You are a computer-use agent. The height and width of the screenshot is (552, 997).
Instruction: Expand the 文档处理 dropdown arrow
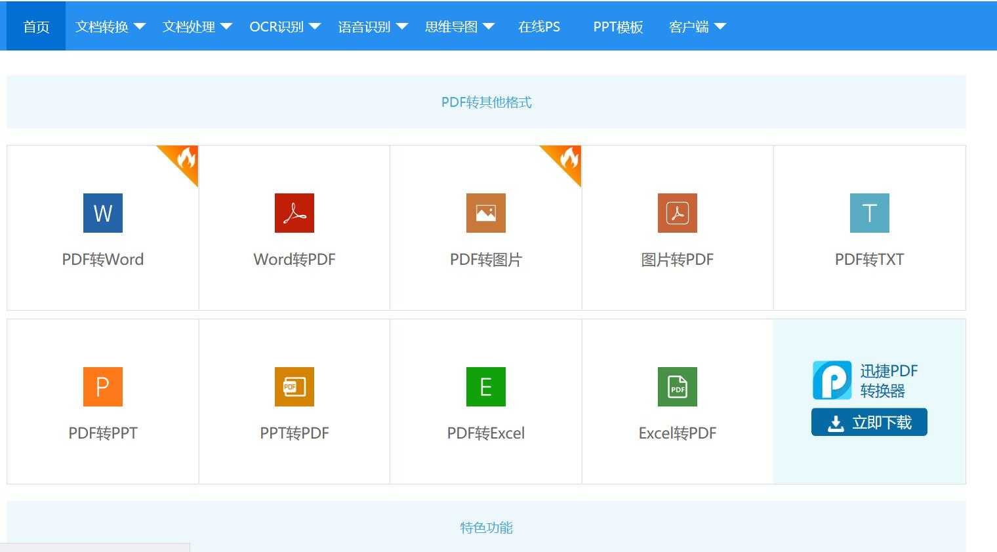226,27
